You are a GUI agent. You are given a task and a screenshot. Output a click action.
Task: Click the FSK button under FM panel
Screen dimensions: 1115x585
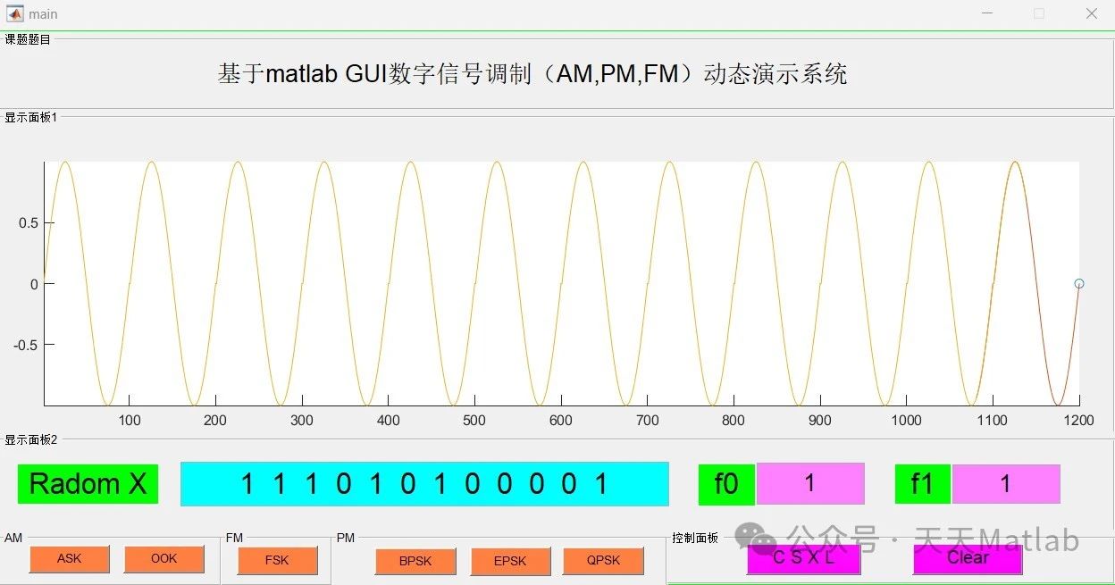click(x=277, y=561)
